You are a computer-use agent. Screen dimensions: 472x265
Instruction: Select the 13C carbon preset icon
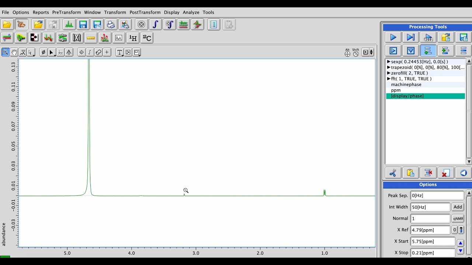147,38
